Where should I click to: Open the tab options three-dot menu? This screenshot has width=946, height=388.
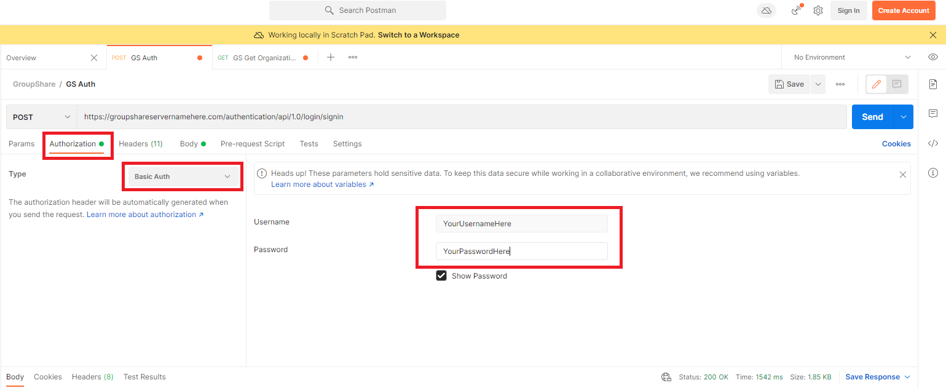pyautogui.click(x=353, y=57)
